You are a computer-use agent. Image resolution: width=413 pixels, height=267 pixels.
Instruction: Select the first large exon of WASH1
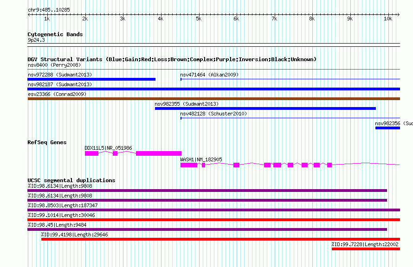pyautogui.click(x=188, y=165)
